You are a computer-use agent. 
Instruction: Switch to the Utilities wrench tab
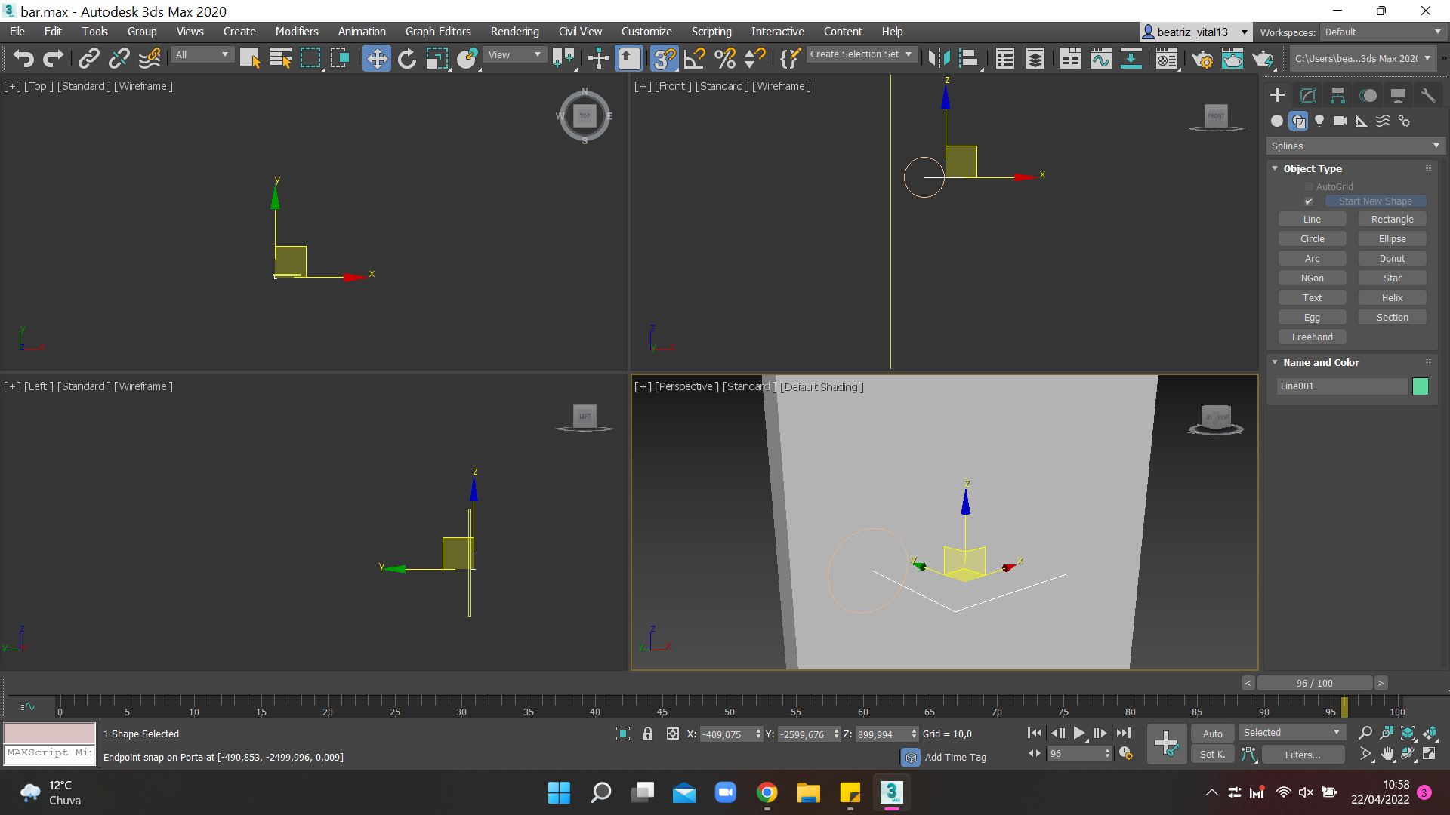(1428, 95)
